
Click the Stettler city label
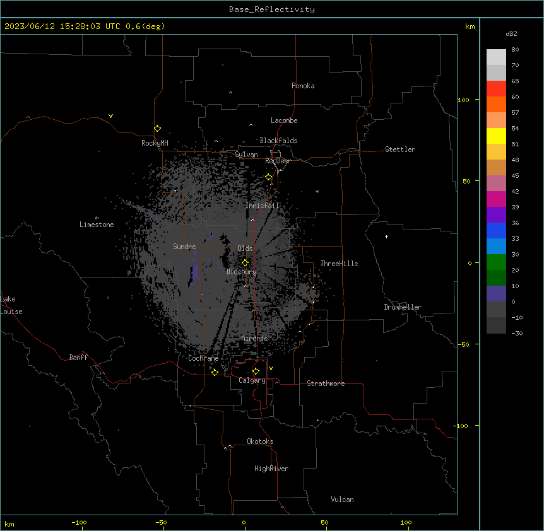[400, 149]
